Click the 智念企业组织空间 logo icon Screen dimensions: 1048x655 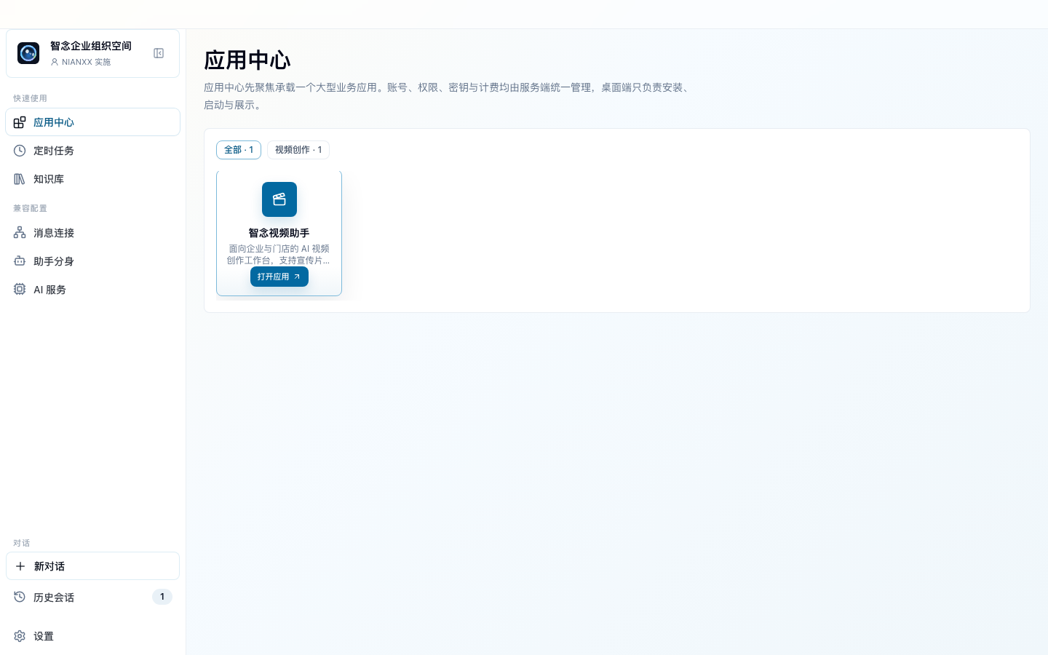(x=28, y=53)
